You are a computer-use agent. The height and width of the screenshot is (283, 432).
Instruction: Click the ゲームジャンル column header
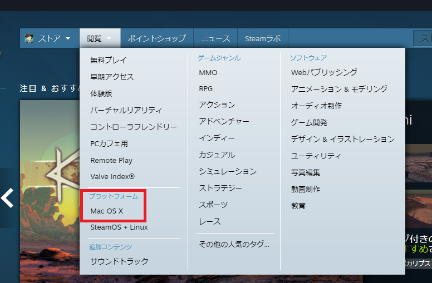219,58
